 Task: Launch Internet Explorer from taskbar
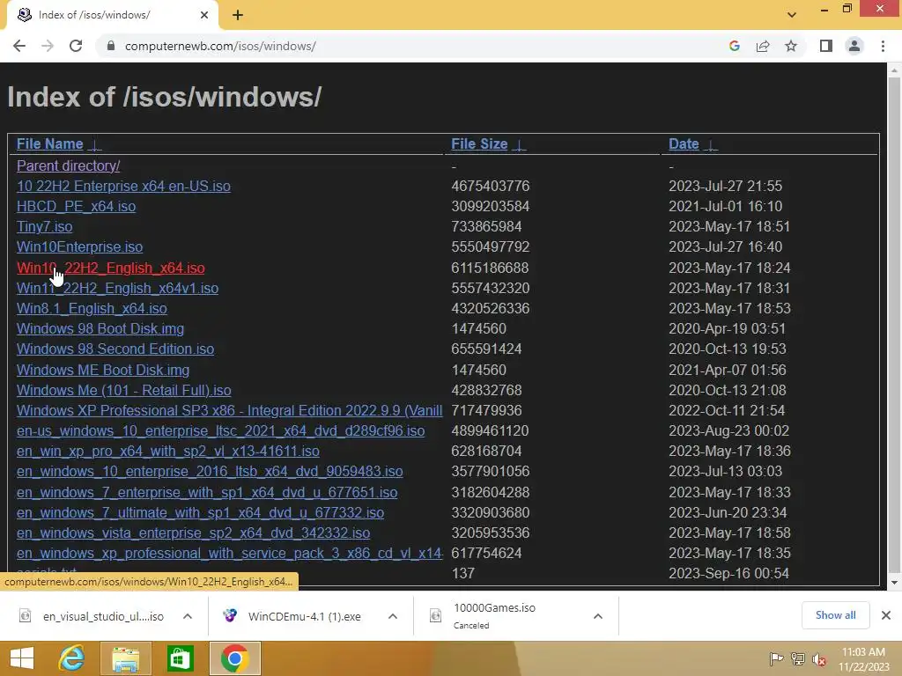click(x=71, y=658)
